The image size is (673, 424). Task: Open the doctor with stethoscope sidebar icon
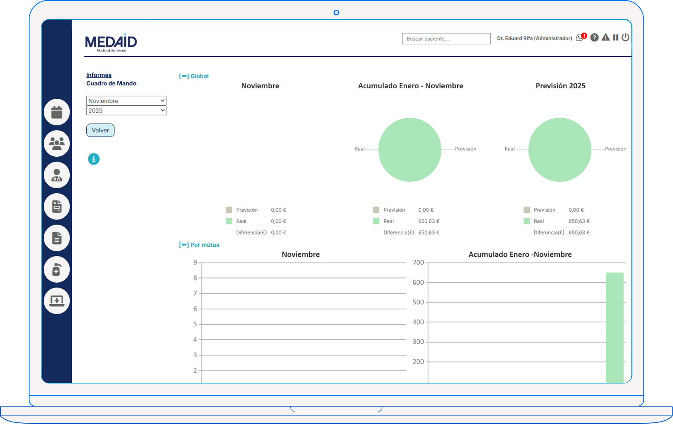[x=57, y=175]
